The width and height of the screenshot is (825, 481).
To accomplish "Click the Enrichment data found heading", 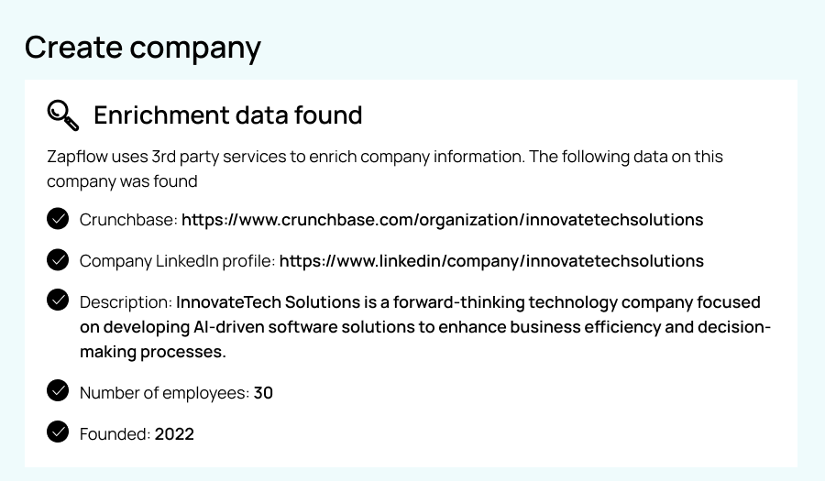I will [228, 115].
